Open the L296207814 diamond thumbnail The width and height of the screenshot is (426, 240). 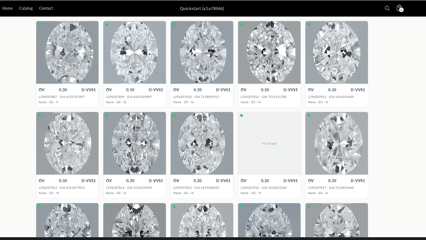coord(134,143)
